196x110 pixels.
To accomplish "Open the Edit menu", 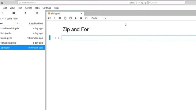I will [5, 8].
